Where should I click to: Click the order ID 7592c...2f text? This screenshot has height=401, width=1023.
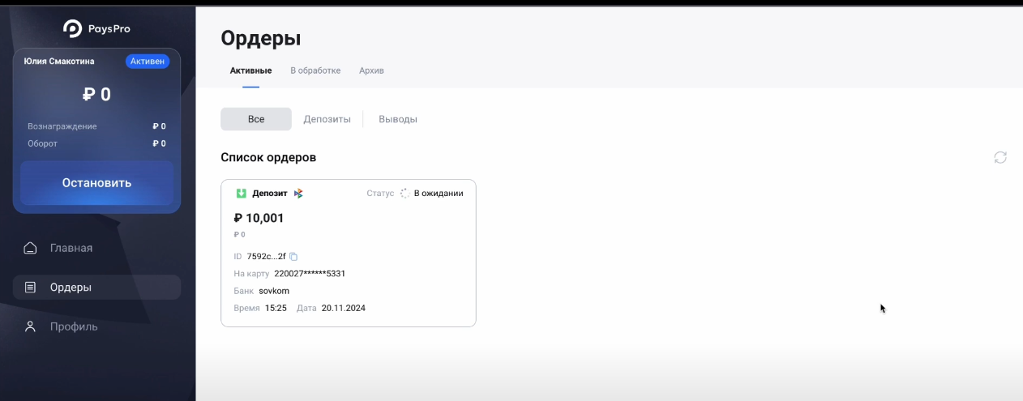point(267,257)
